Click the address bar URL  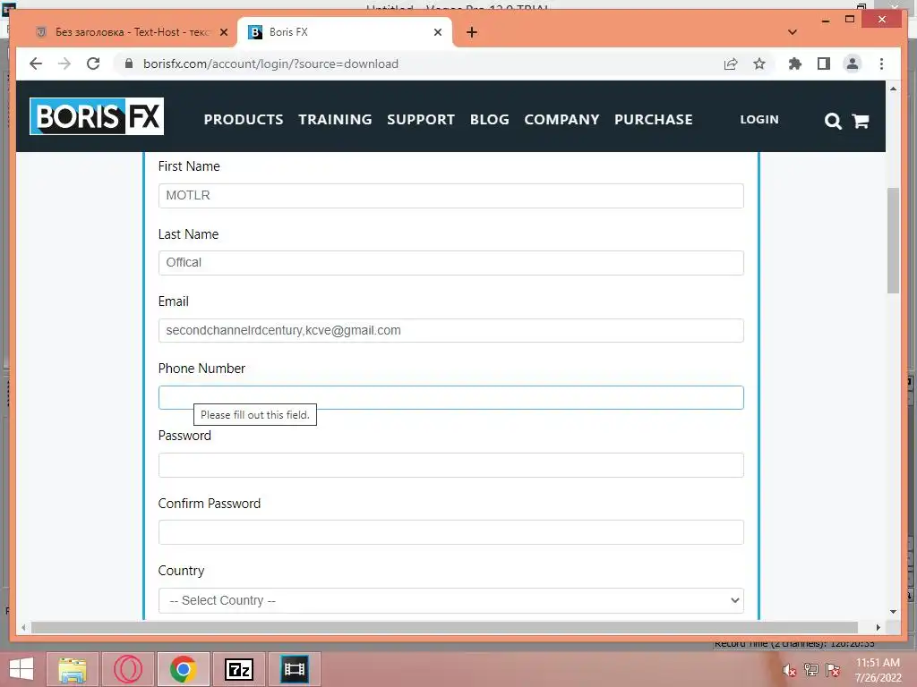click(x=270, y=64)
